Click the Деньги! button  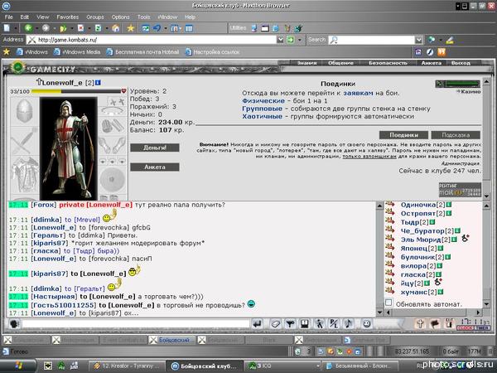[x=155, y=148]
